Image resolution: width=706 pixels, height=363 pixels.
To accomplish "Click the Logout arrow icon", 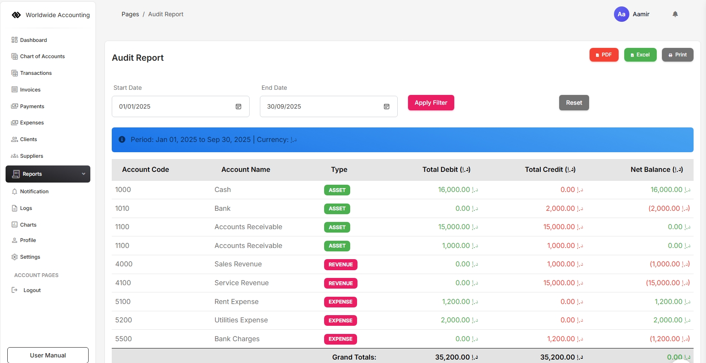I will (x=15, y=290).
